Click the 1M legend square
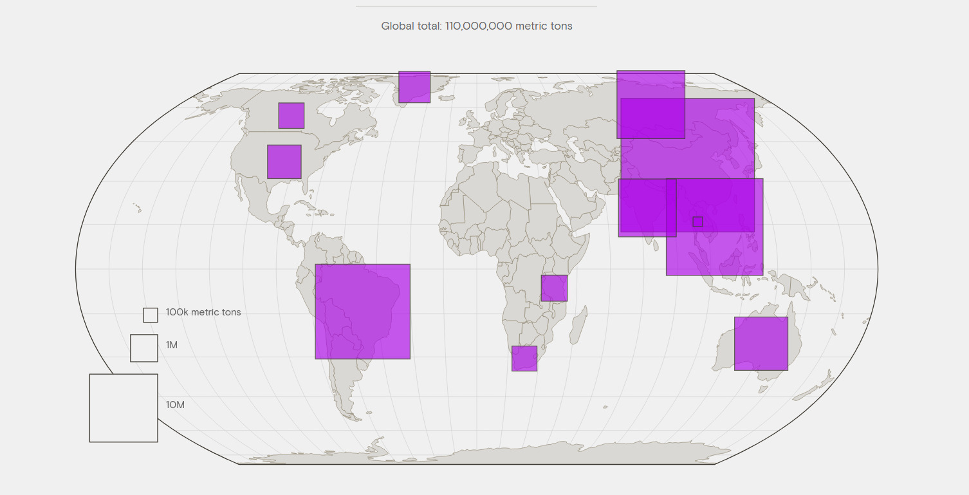The width and height of the screenshot is (969, 495). (x=144, y=348)
